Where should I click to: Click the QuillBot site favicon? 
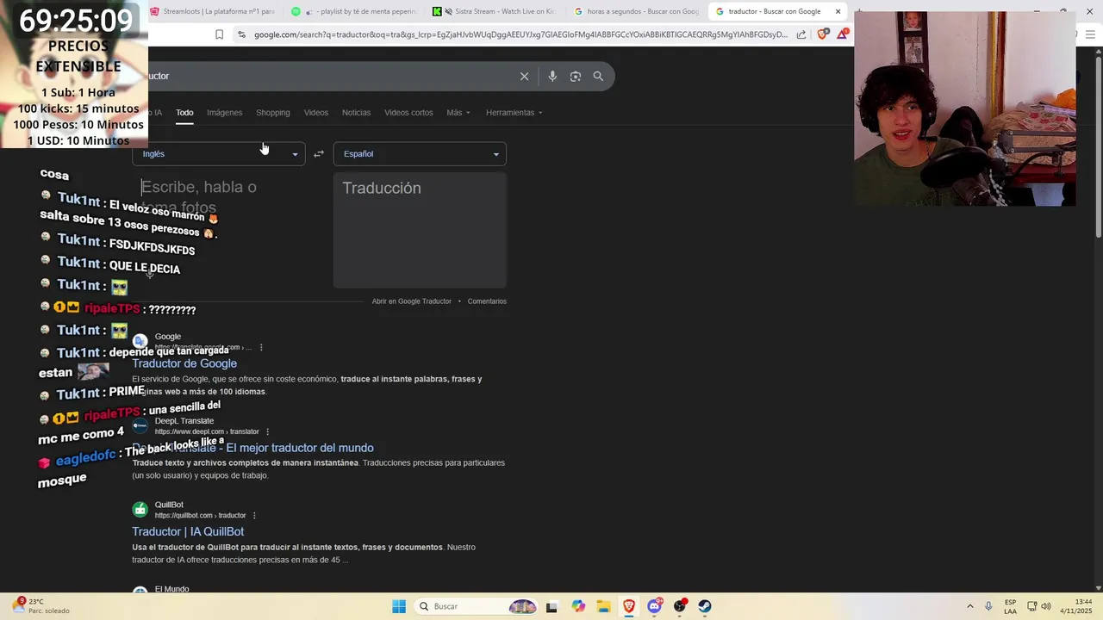click(x=140, y=509)
